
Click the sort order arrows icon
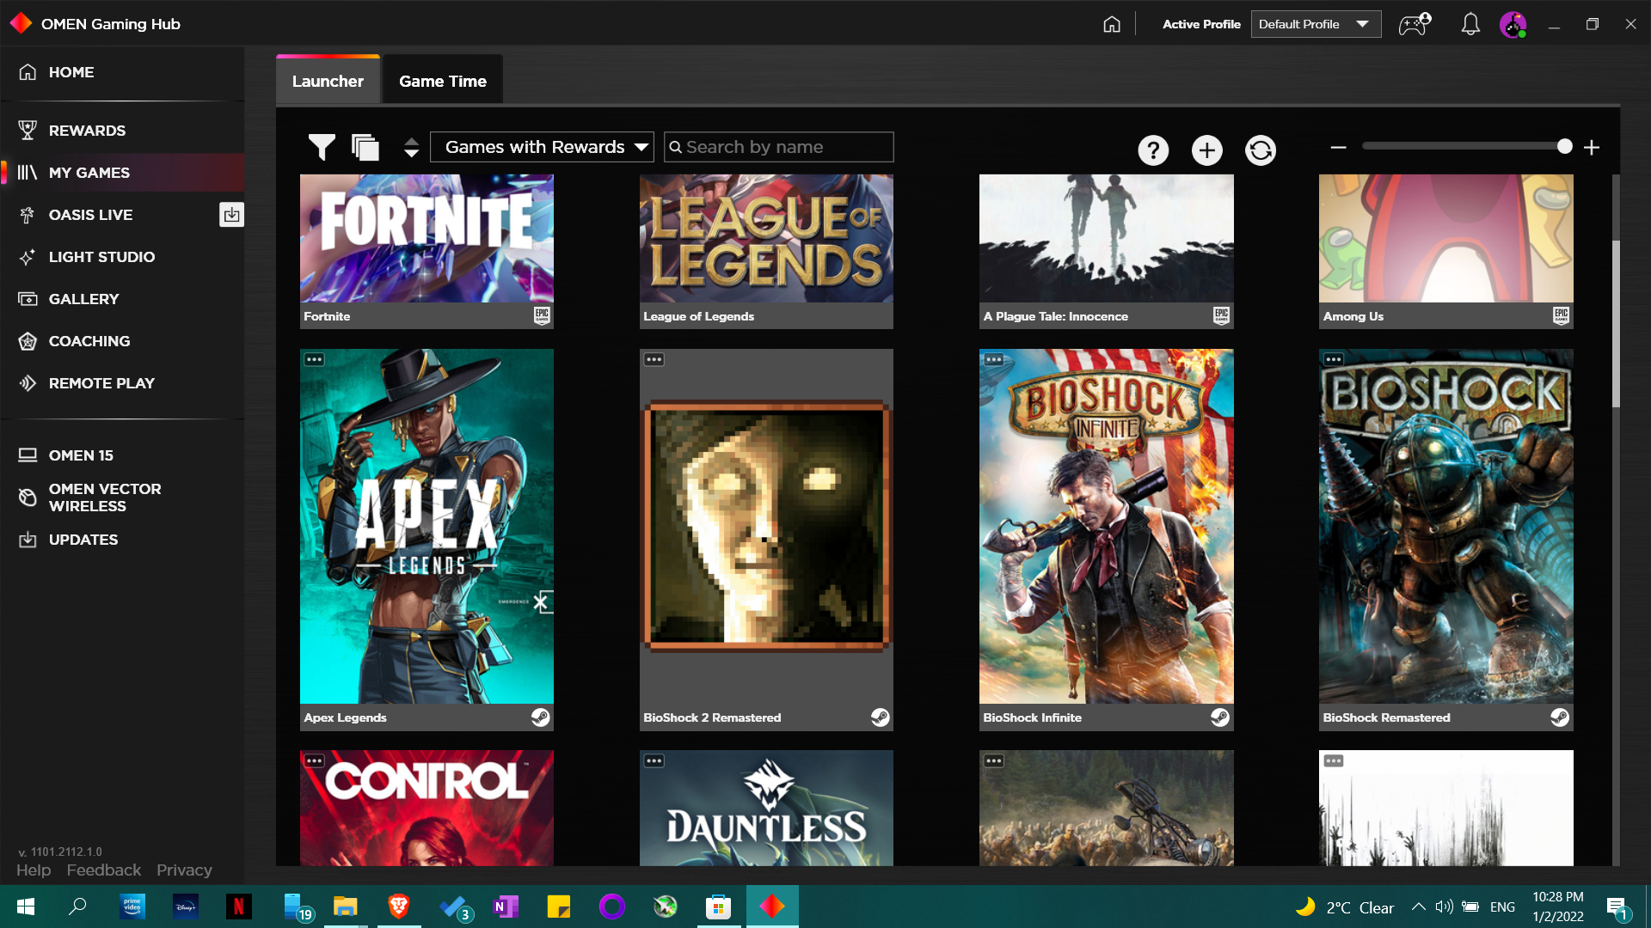click(x=410, y=147)
